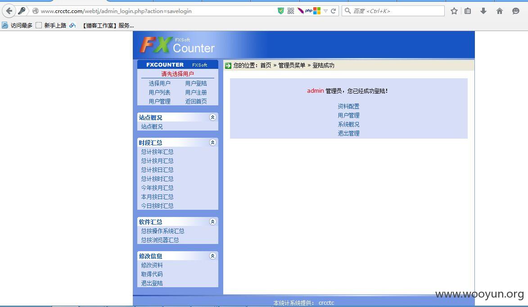
Task: Click 退出登陆 in the sidebar
Action: [152, 283]
